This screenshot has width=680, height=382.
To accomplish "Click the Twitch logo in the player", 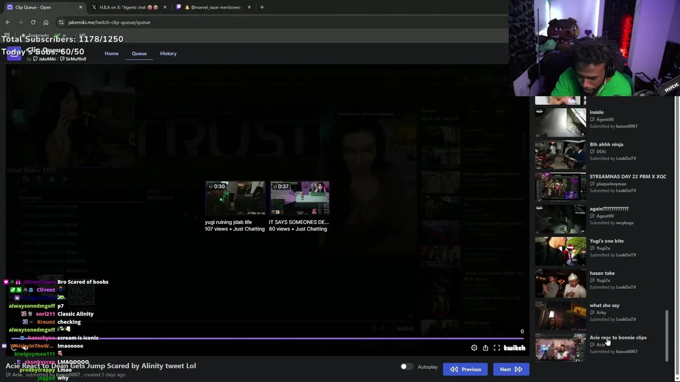I will tap(514, 348).
